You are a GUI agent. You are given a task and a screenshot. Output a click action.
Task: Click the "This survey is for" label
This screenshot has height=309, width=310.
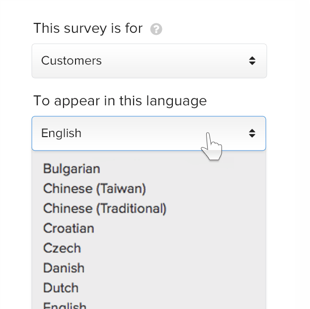(x=88, y=28)
